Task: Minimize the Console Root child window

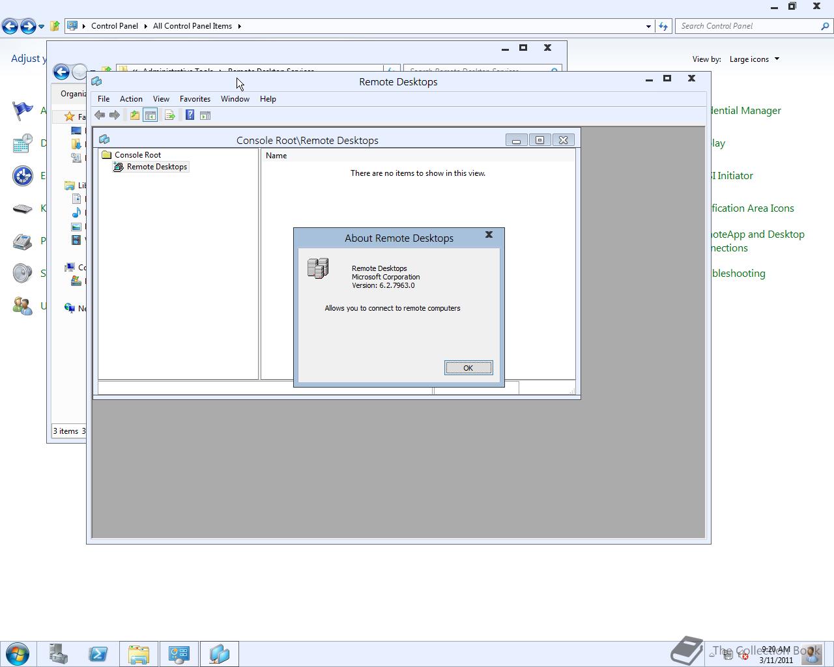Action: (x=516, y=140)
